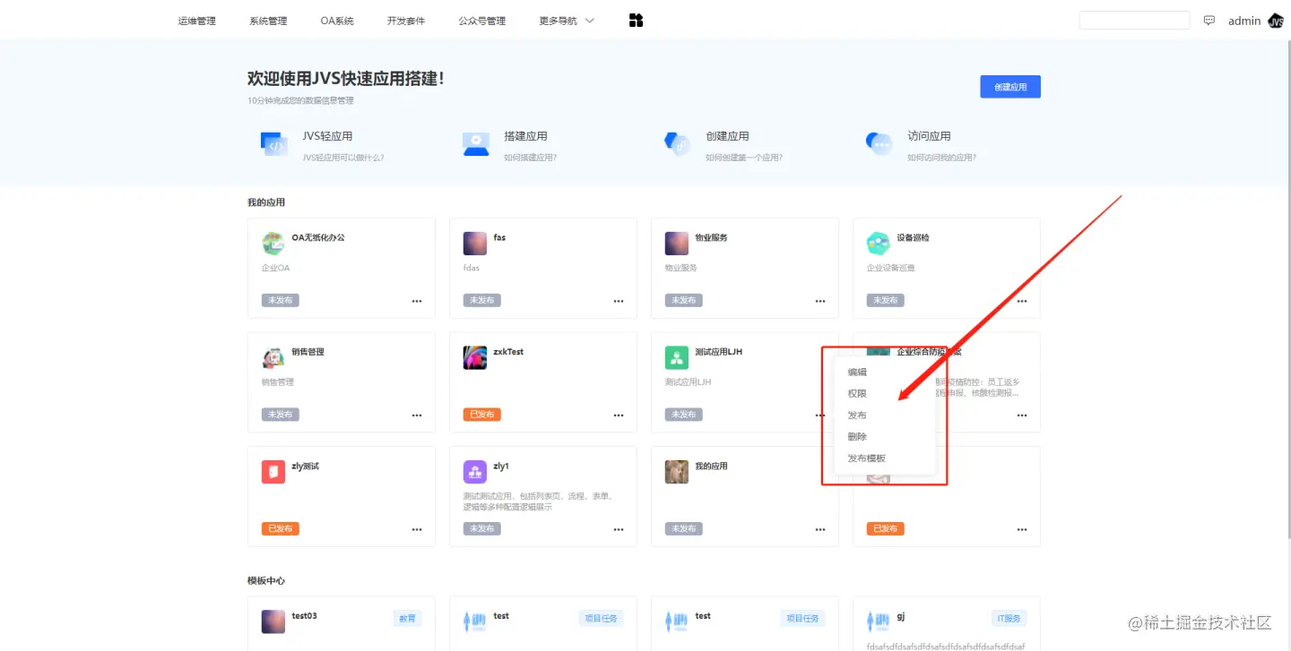Image resolution: width=1291 pixels, height=651 pixels.
Task: Click the 已发布 tag on zly测试
Action: click(281, 529)
